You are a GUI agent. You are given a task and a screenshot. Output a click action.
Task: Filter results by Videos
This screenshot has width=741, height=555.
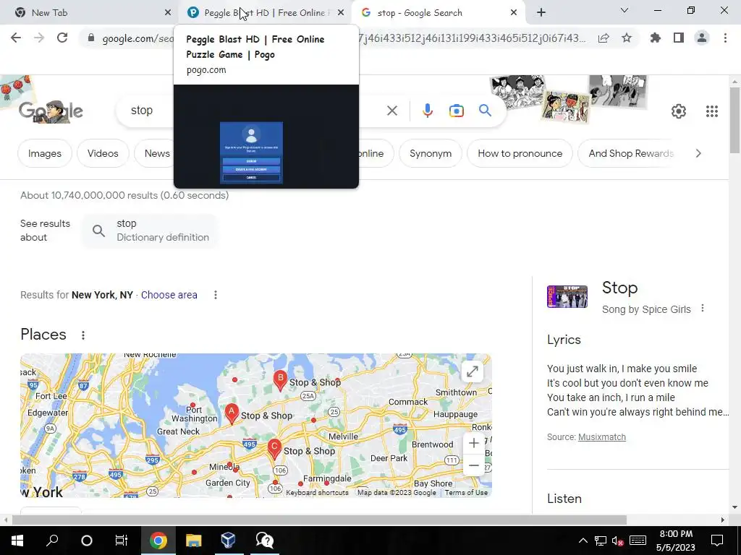coord(103,153)
